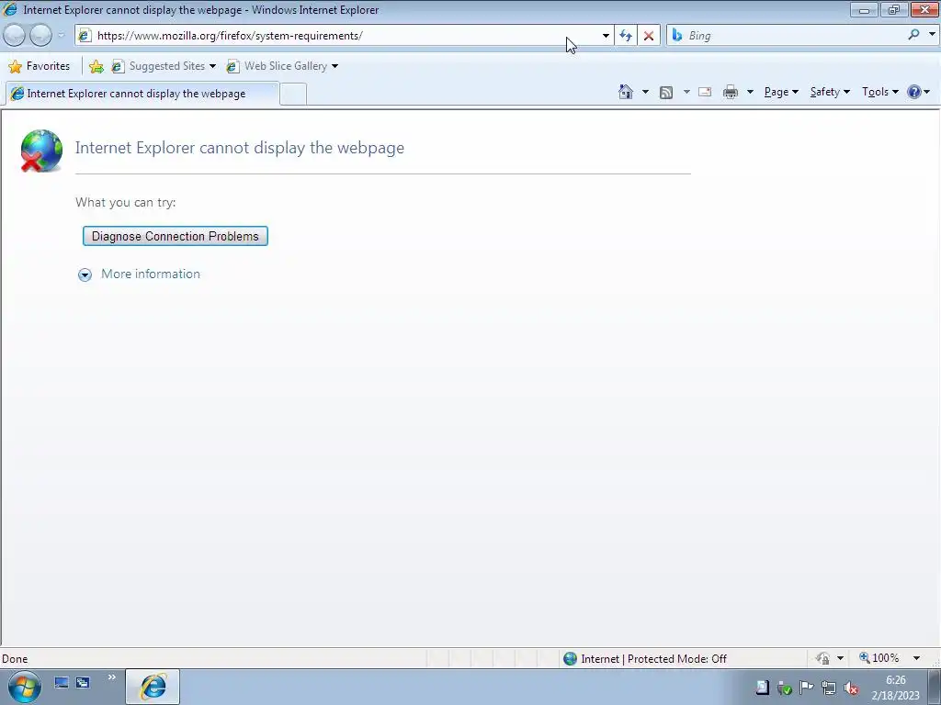941x705 pixels.
Task: Click Add to Favorites Bar star icon
Action: pos(96,66)
